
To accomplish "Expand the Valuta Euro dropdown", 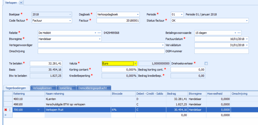I will pos(136,63).
